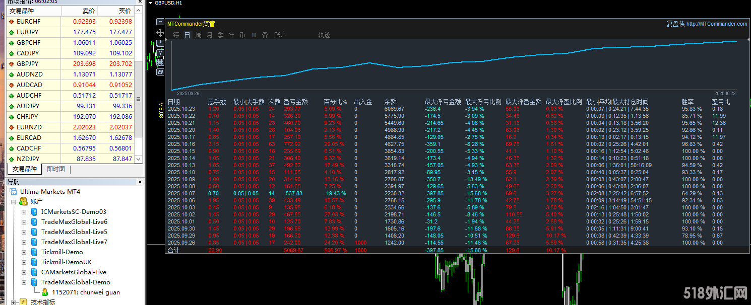The width and height of the screenshot is (751, 305).
Task: Open the 轨迹 trajectory view
Action: tap(324, 35)
